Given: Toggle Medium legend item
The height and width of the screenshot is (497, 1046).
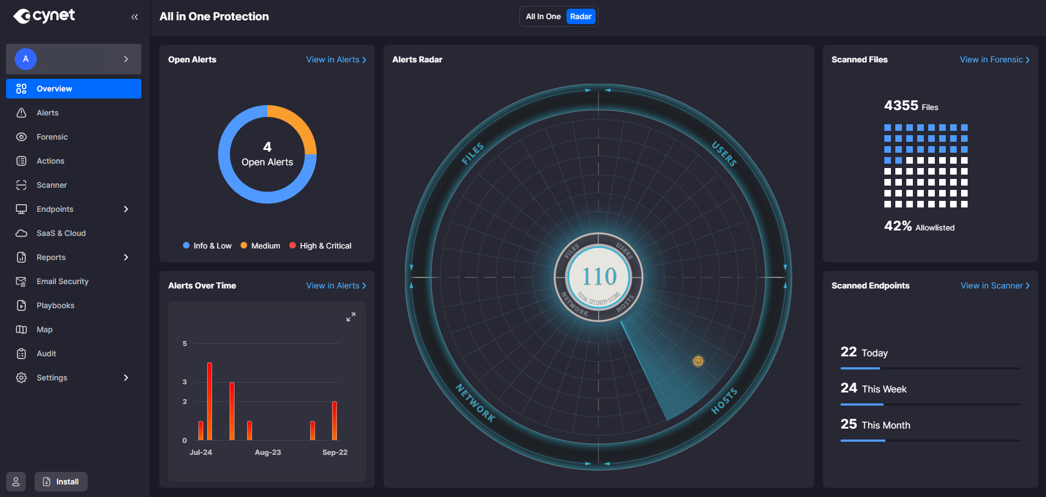Looking at the screenshot, I should point(260,246).
